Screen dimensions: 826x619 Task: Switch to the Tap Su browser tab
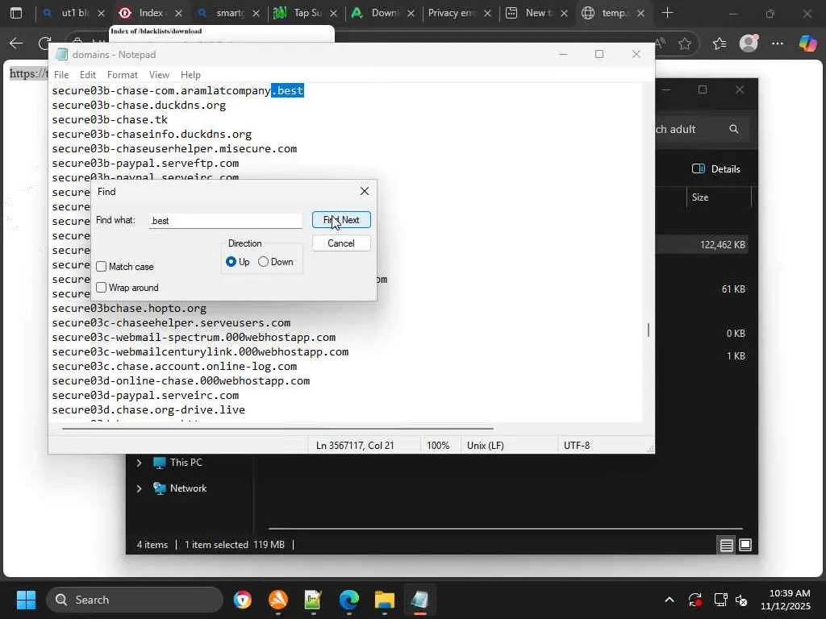pos(306,13)
